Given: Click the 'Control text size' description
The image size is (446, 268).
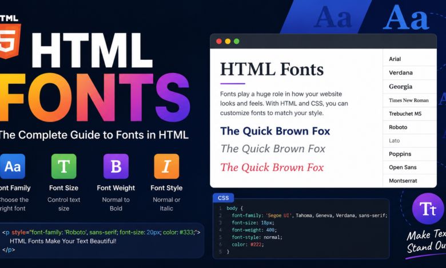Looking at the screenshot, I should coord(63,204).
